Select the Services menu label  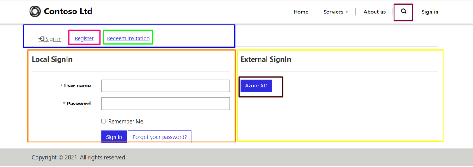334,12
